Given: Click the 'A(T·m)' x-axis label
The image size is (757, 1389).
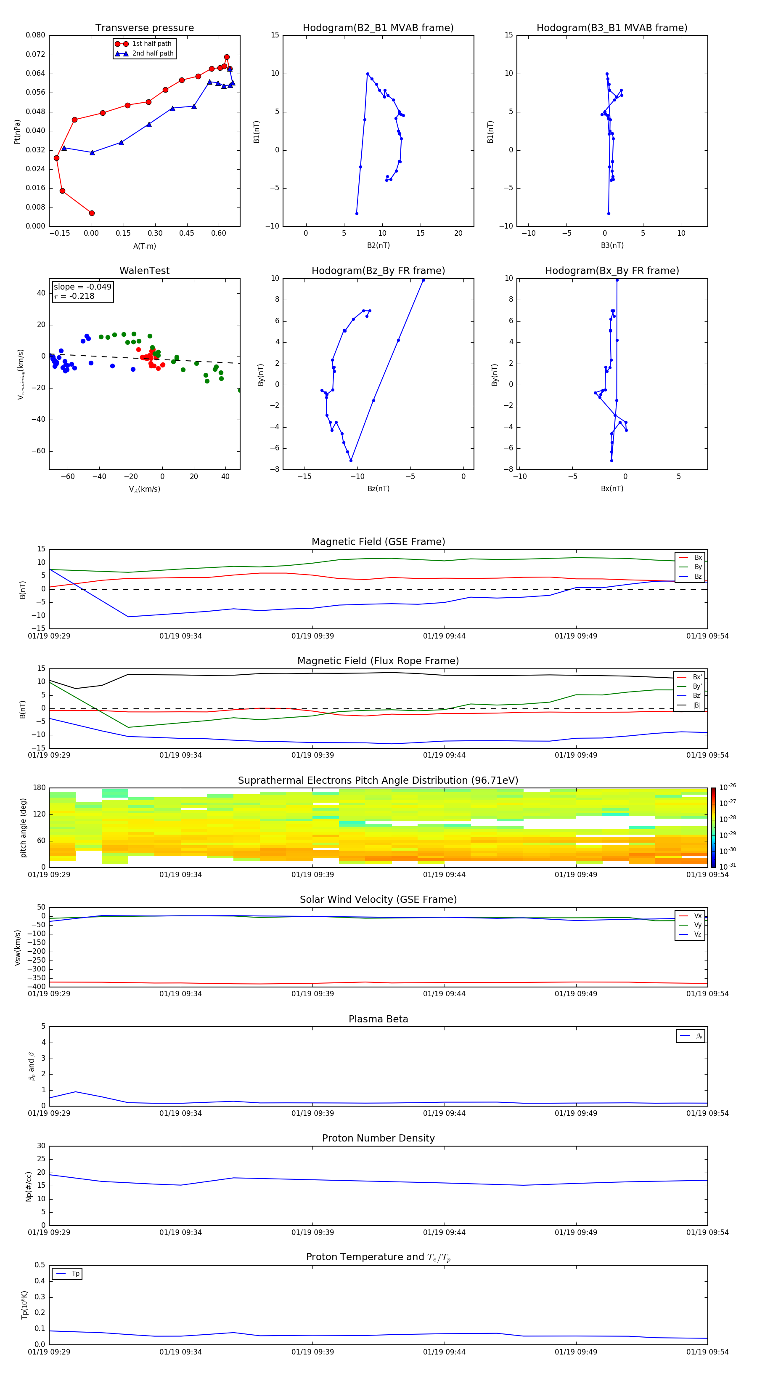Looking at the screenshot, I should click(144, 246).
